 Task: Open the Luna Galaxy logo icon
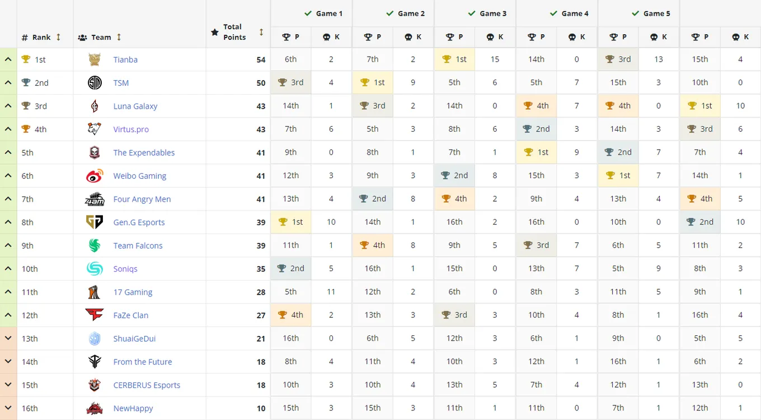tap(95, 106)
